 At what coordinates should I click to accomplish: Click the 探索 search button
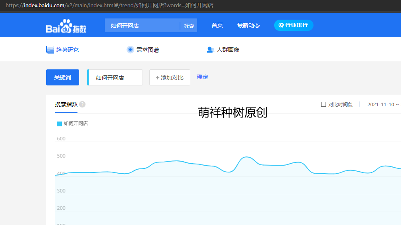(x=189, y=26)
